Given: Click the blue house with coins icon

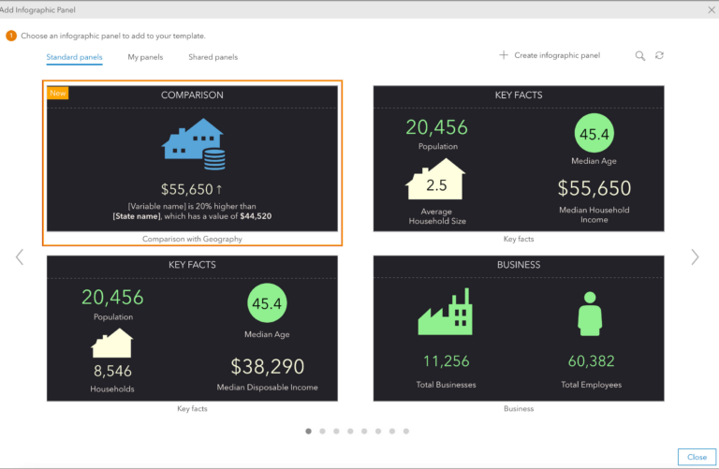Looking at the screenshot, I should point(194,144).
